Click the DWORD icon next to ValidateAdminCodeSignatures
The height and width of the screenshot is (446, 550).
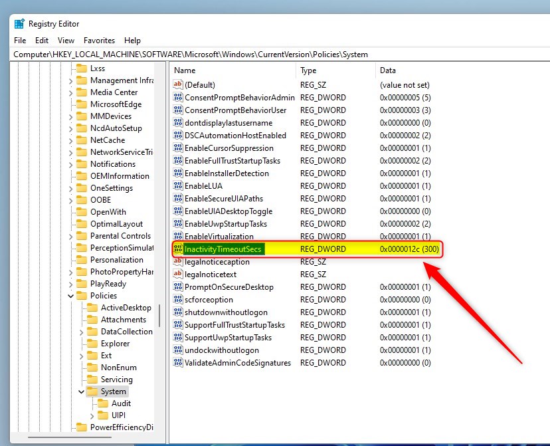[x=177, y=363]
